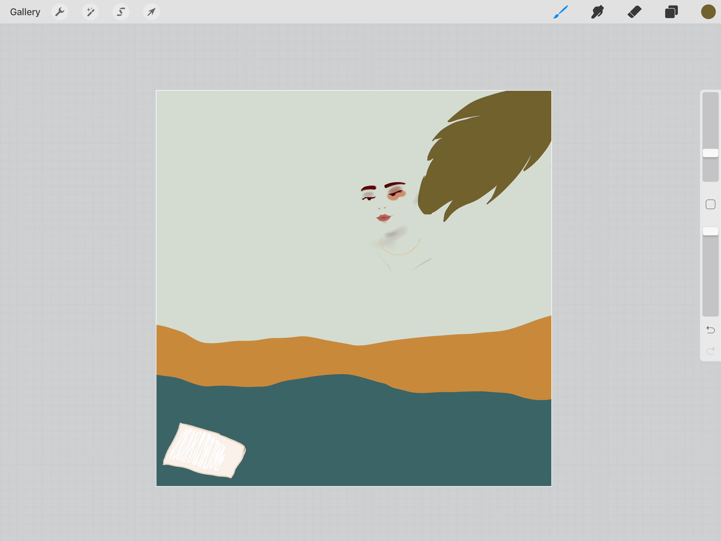Select the Eraser tool
Screen dimensions: 721x541
(634, 12)
